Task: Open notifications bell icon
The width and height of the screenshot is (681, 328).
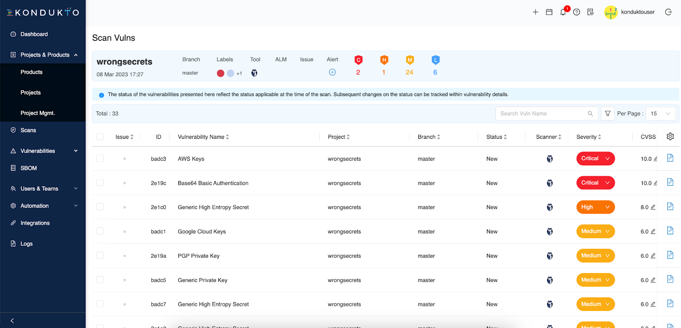Action: pyautogui.click(x=563, y=12)
